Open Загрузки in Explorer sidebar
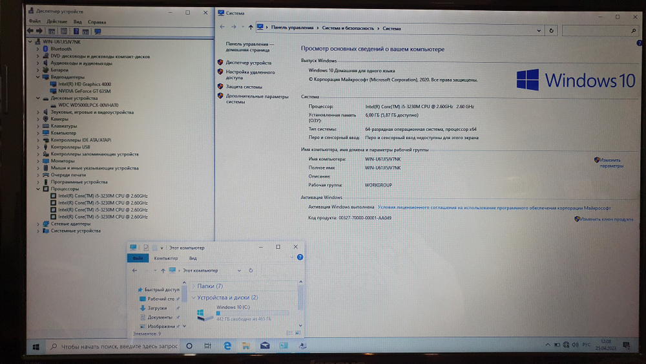 point(157,308)
